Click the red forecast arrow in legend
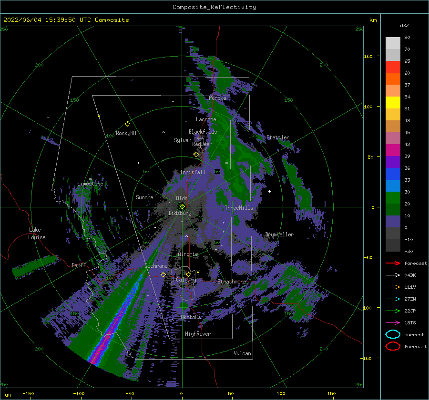This screenshot has width=429, height=400. tap(393, 263)
